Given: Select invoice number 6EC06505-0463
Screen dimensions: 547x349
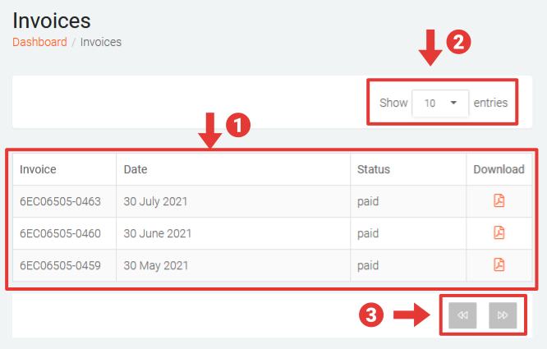Looking at the screenshot, I should [x=60, y=201].
